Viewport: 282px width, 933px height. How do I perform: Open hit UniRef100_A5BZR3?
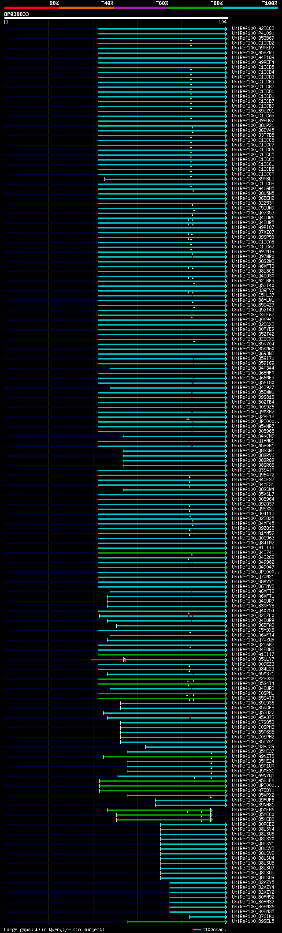click(x=253, y=52)
